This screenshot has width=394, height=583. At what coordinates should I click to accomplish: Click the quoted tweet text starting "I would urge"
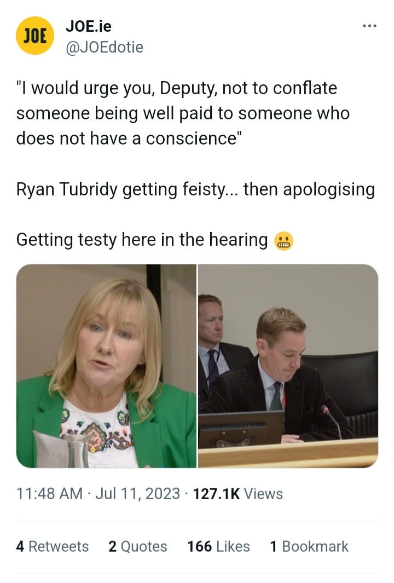[183, 113]
